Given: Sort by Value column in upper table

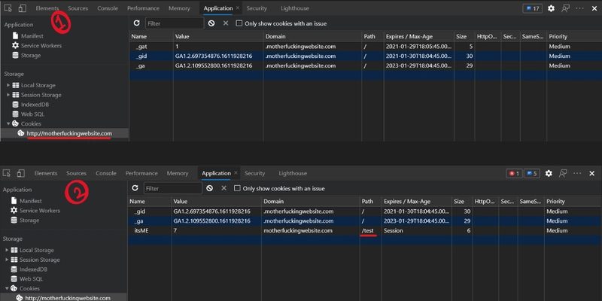Looking at the screenshot, I should pyautogui.click(x=218, y=36).
